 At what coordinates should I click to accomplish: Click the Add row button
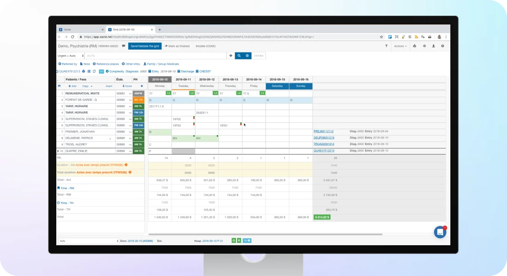click(x=72, y=86)
